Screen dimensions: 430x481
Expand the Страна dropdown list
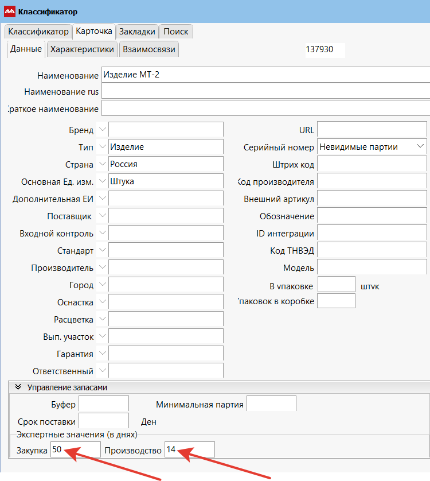[x=102, y=164]
